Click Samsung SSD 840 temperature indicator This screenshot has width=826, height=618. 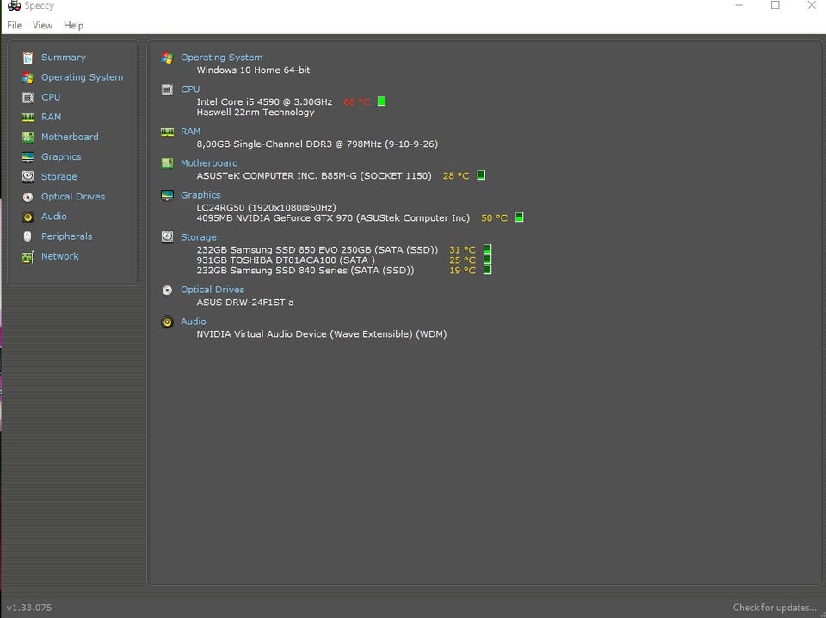487,270
